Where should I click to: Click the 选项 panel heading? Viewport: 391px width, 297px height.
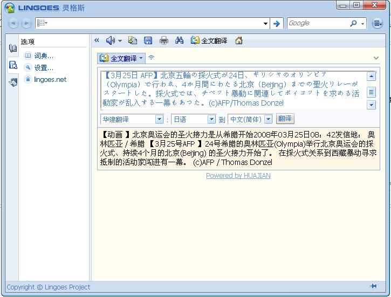28,42
